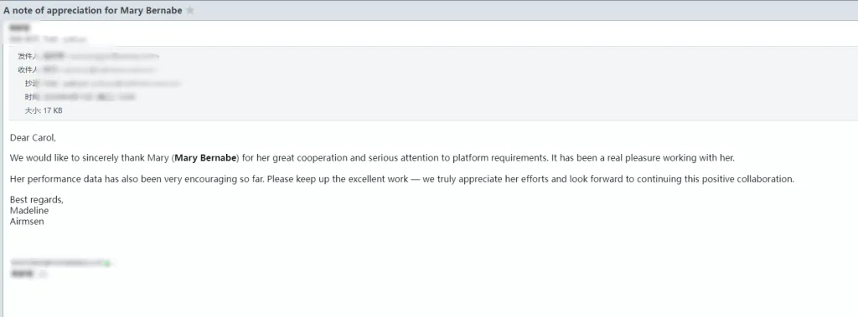This screenshot has width=858, height=317.
Task: Click the 抄送 CC recipients row
Action: pos(102,84)
